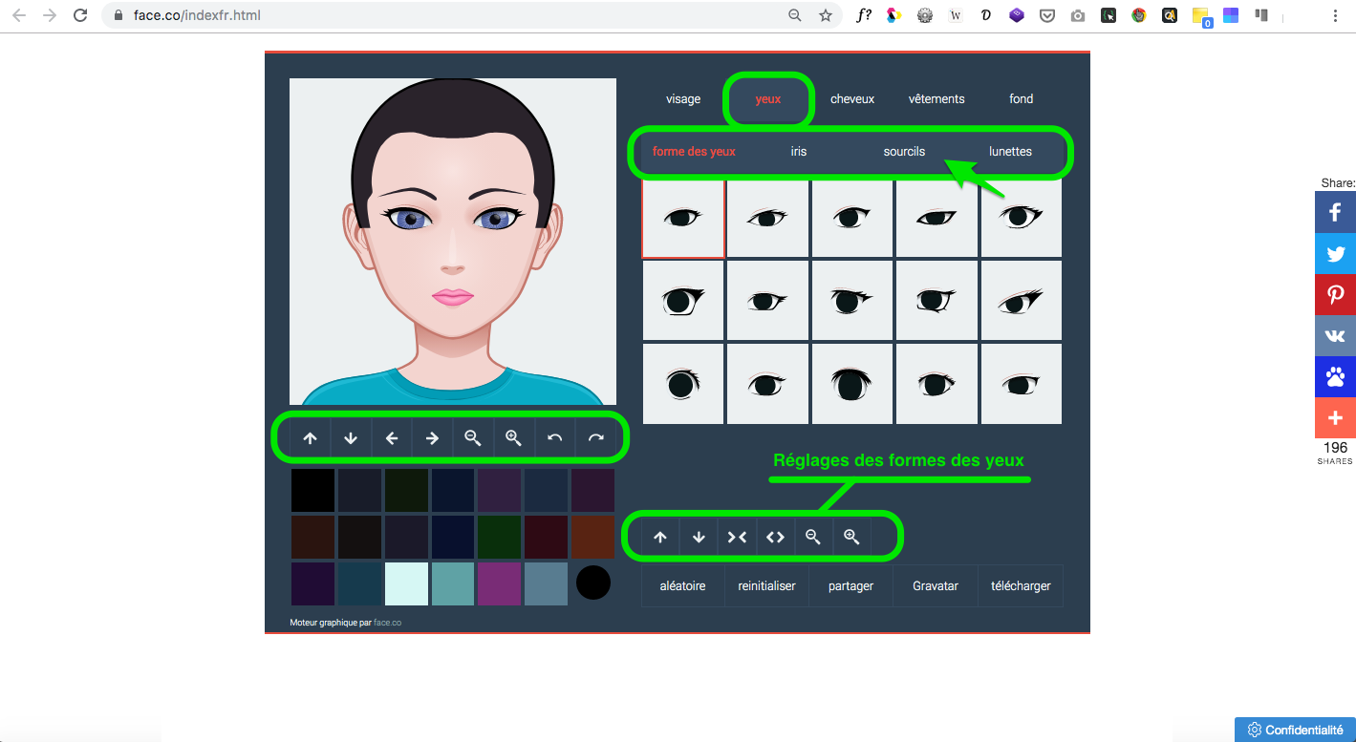Choose the last eye shape in top row
Viewport: 1356px width, 742px height.
tap(1022, 218)
